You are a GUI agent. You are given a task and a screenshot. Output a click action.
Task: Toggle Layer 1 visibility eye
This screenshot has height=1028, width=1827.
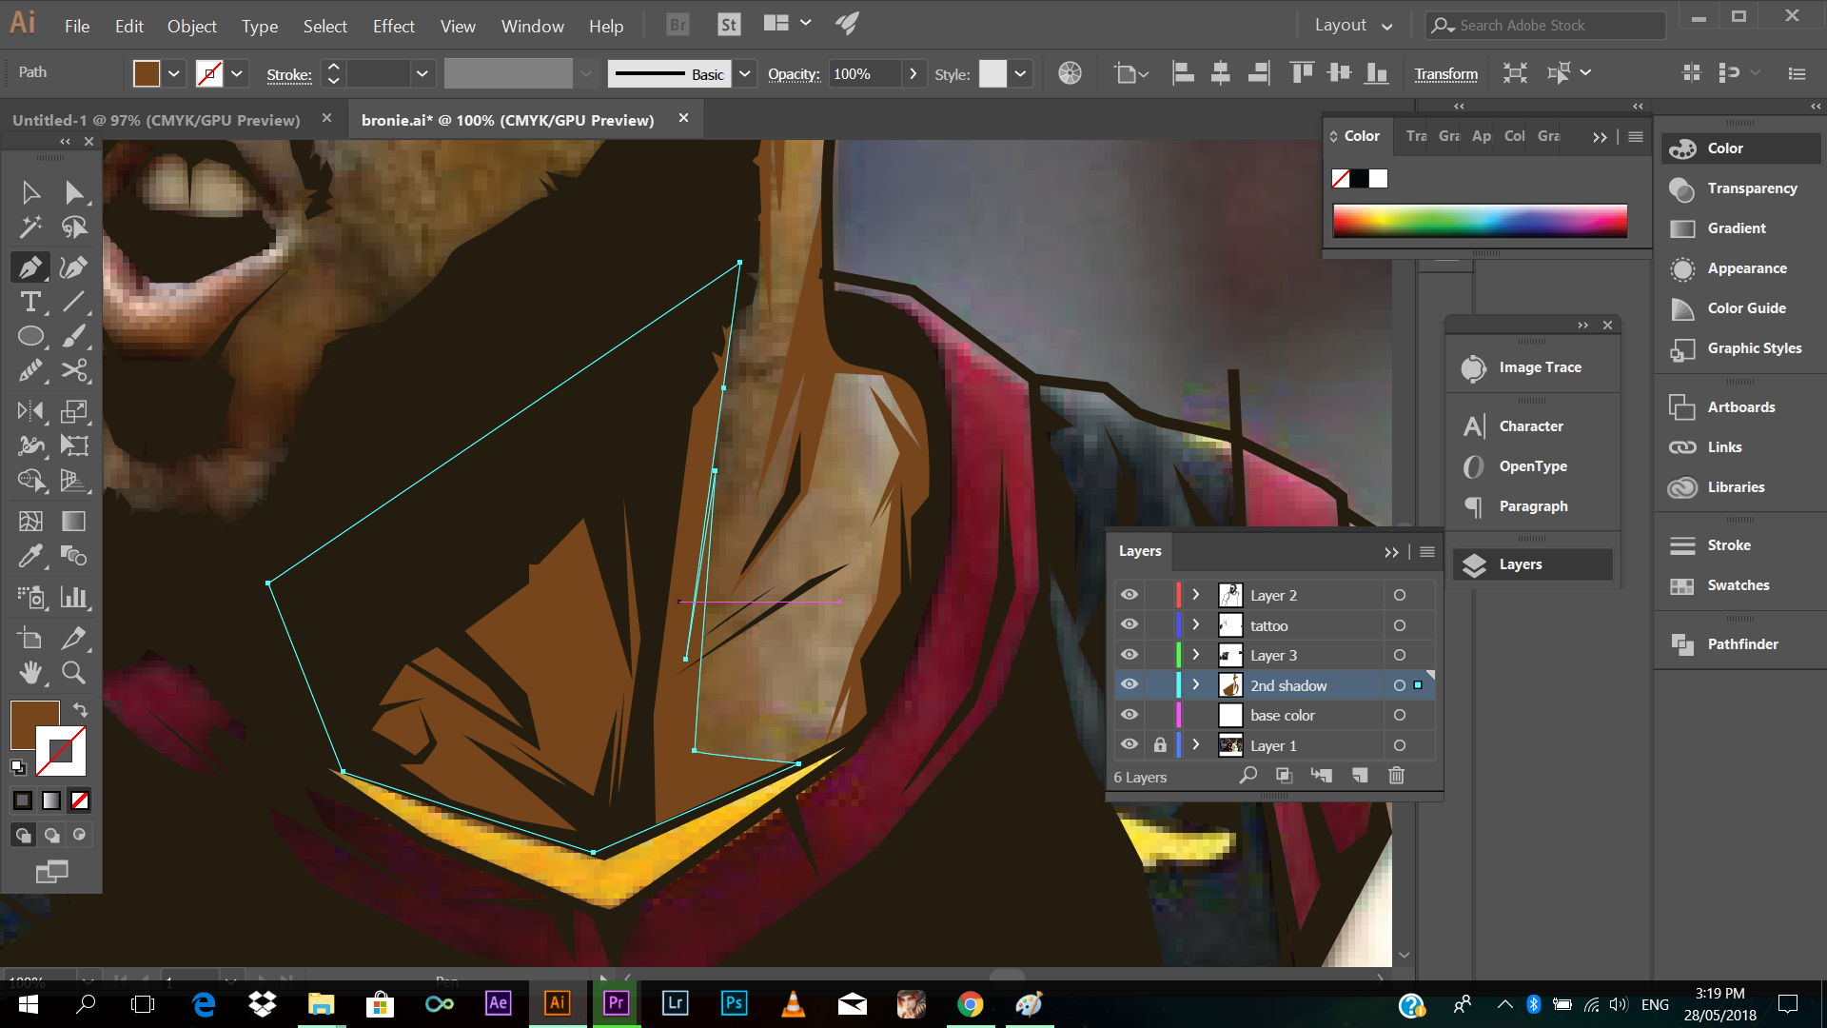pyautogui.click(x=1130, y=745)
